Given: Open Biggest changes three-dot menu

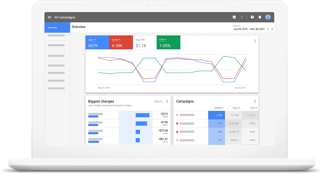Looking at the screenshot, I should point(167,101).
